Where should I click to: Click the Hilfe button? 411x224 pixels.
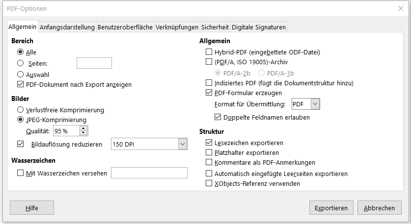[32, 208]
